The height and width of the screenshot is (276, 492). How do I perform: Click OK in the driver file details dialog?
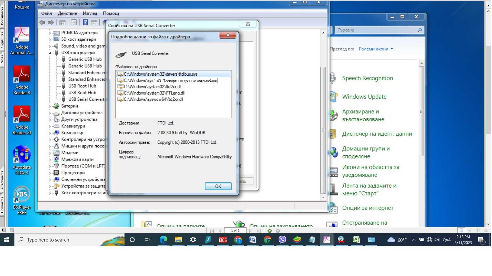[x=218, y=186]
